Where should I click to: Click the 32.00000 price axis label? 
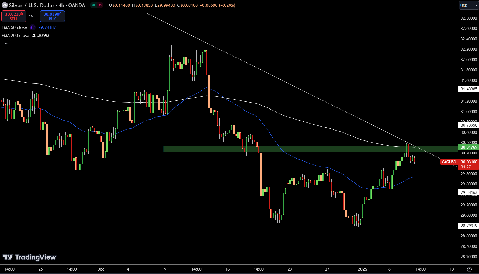tap(469, 60)
